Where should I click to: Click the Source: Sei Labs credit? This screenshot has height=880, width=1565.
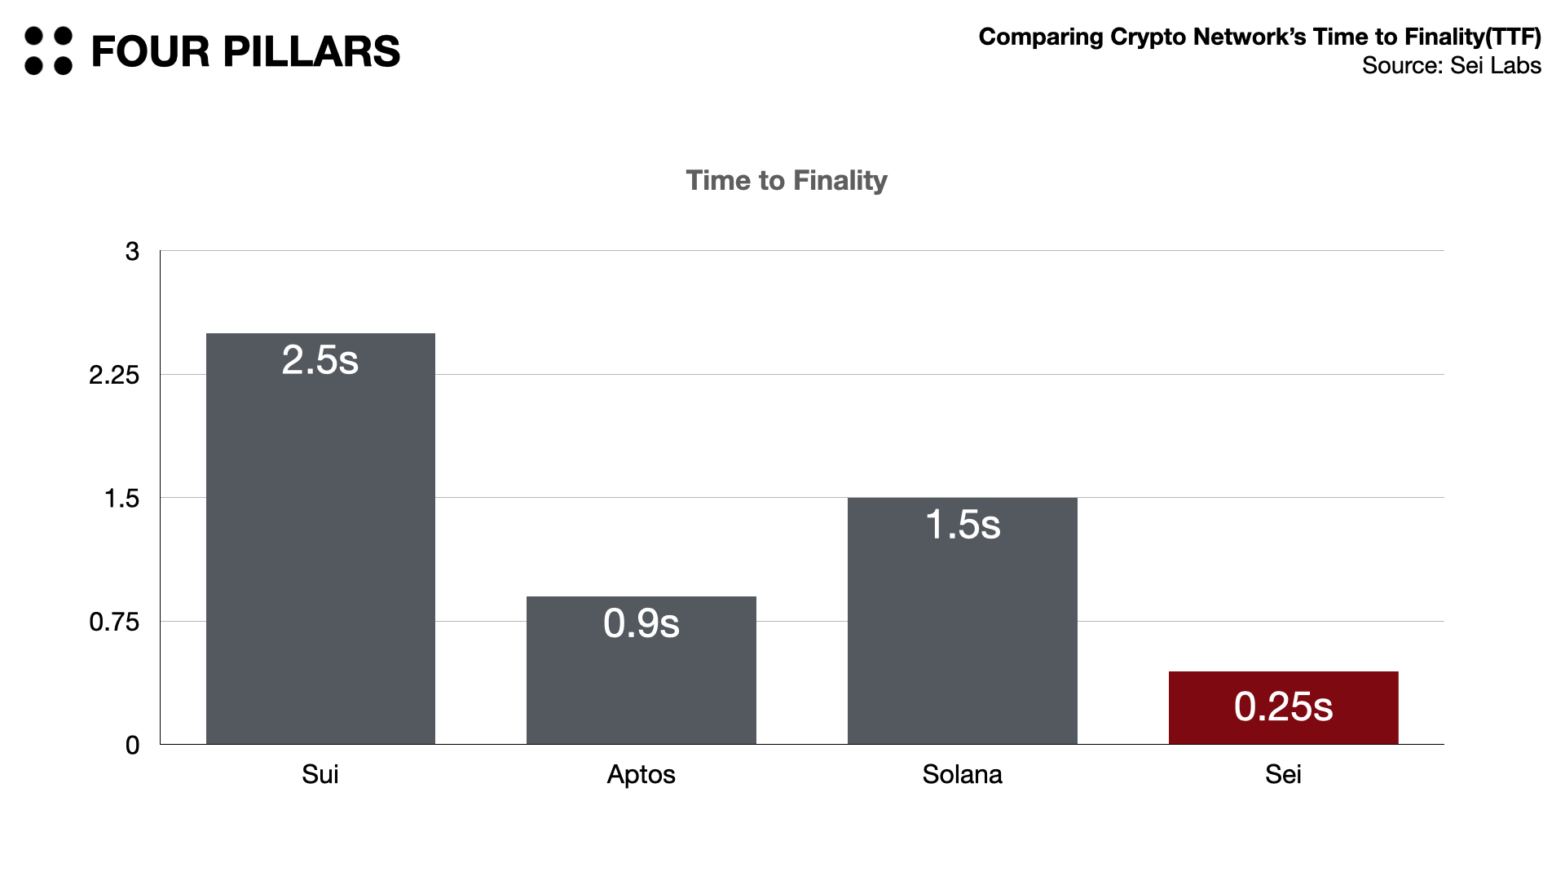(1451, 65)
